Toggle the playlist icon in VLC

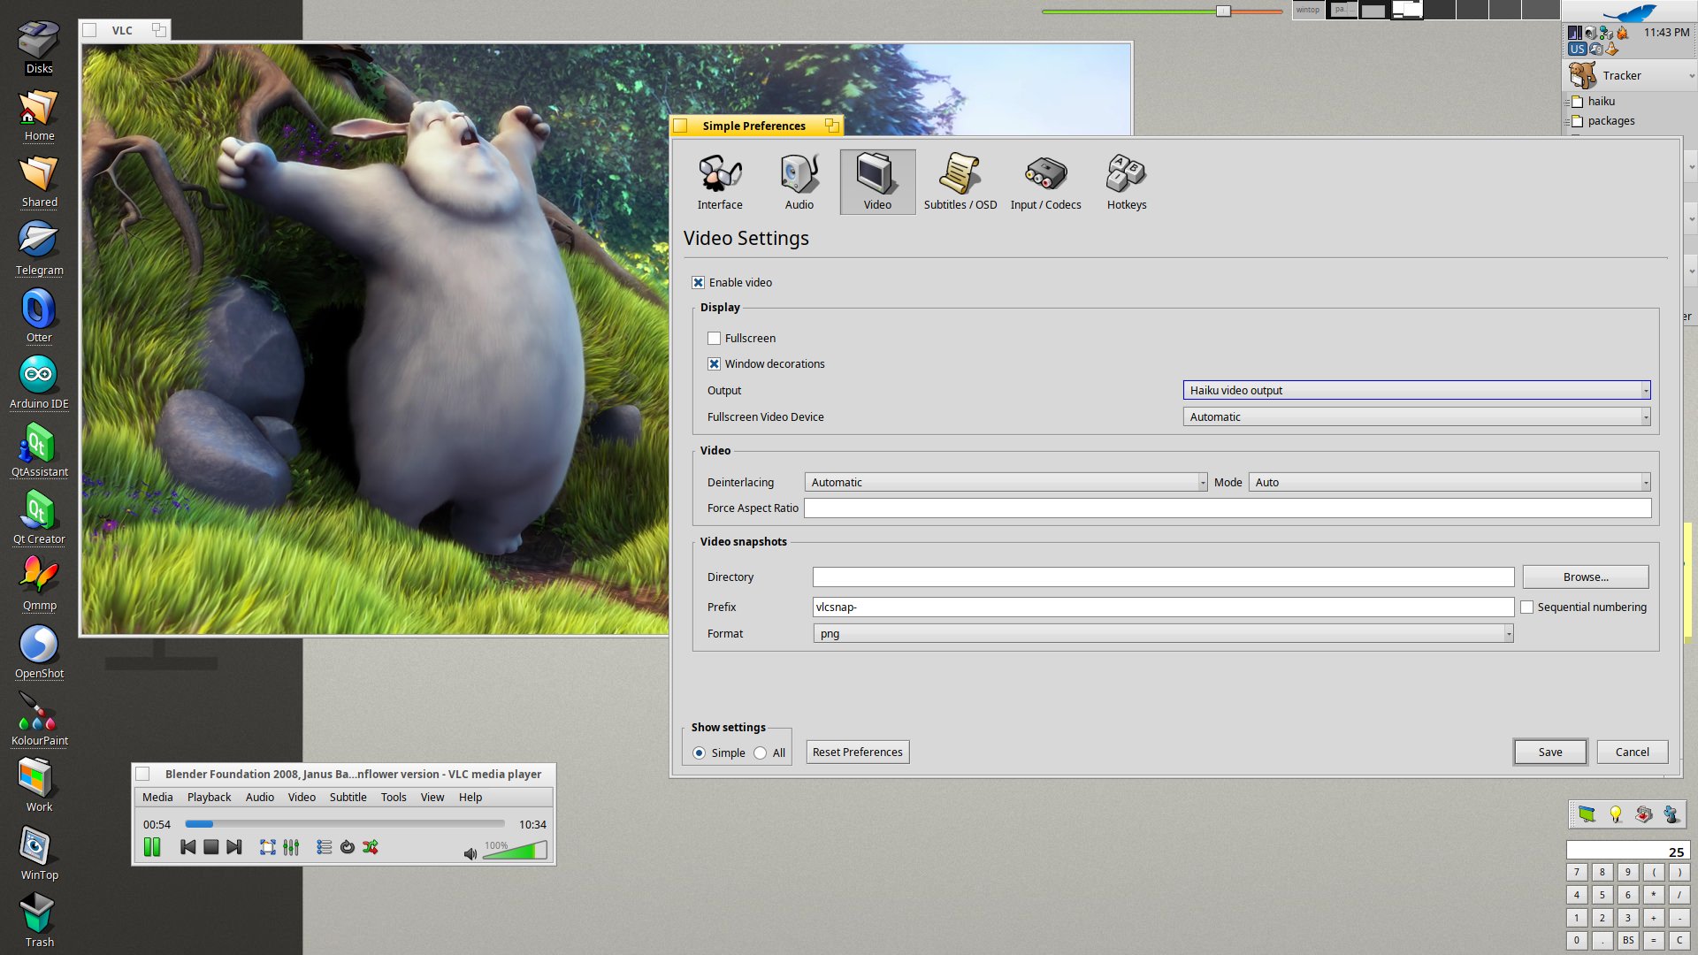[324, 847]
